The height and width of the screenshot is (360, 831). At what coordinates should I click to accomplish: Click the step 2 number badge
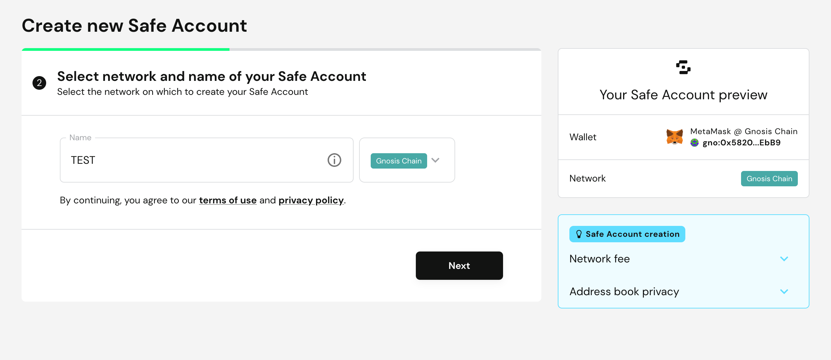(x=39, y=83)
